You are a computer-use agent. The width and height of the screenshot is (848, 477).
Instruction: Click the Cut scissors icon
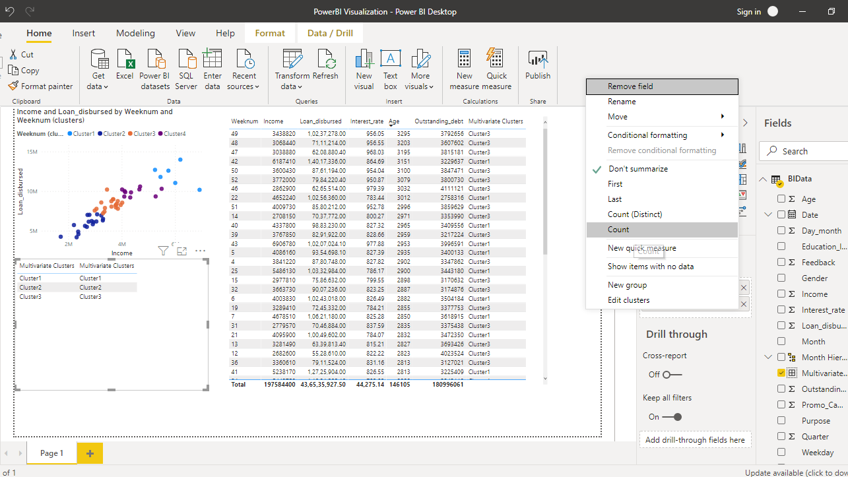[x=13, y=55]
